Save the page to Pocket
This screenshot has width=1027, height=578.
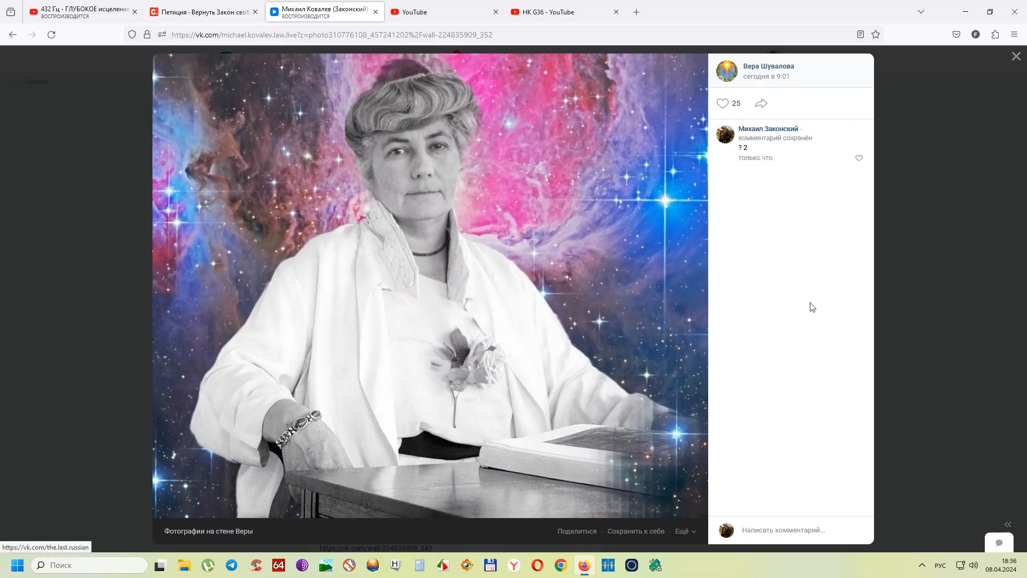click(x=956, y=34)
